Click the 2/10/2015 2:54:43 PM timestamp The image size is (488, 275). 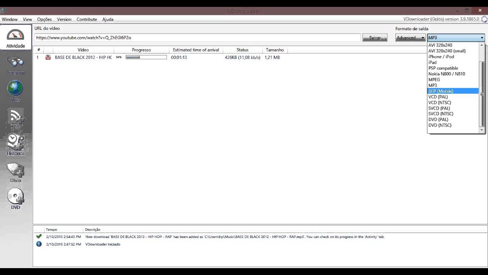[x=64, y=237]
